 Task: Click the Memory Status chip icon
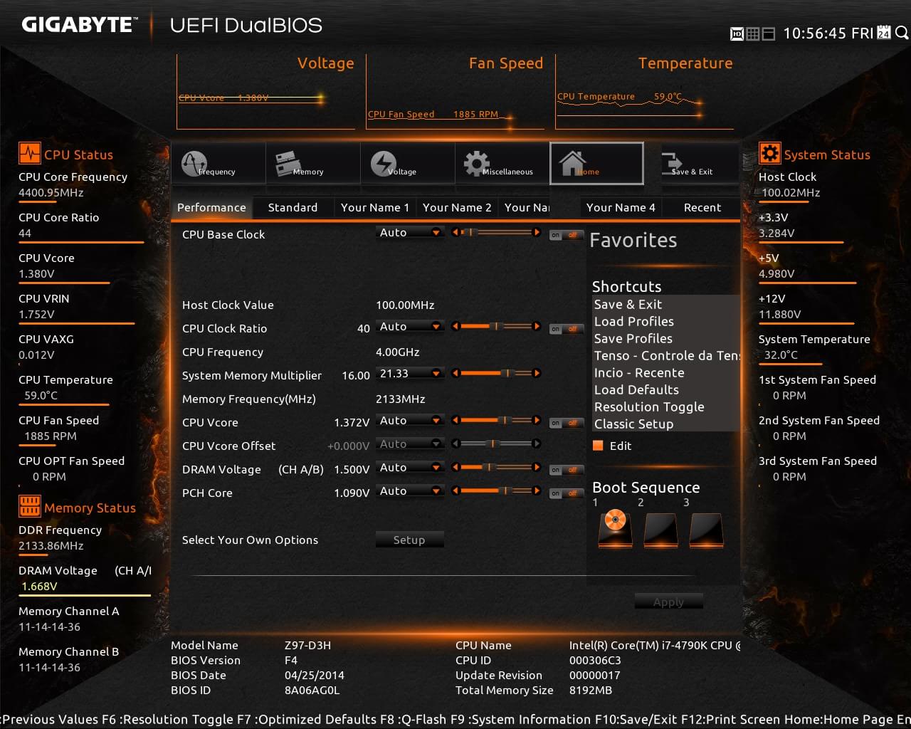tap(30, 506)
